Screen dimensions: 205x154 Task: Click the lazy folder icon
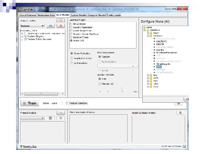pyautogui.click(x=151, y=75)
